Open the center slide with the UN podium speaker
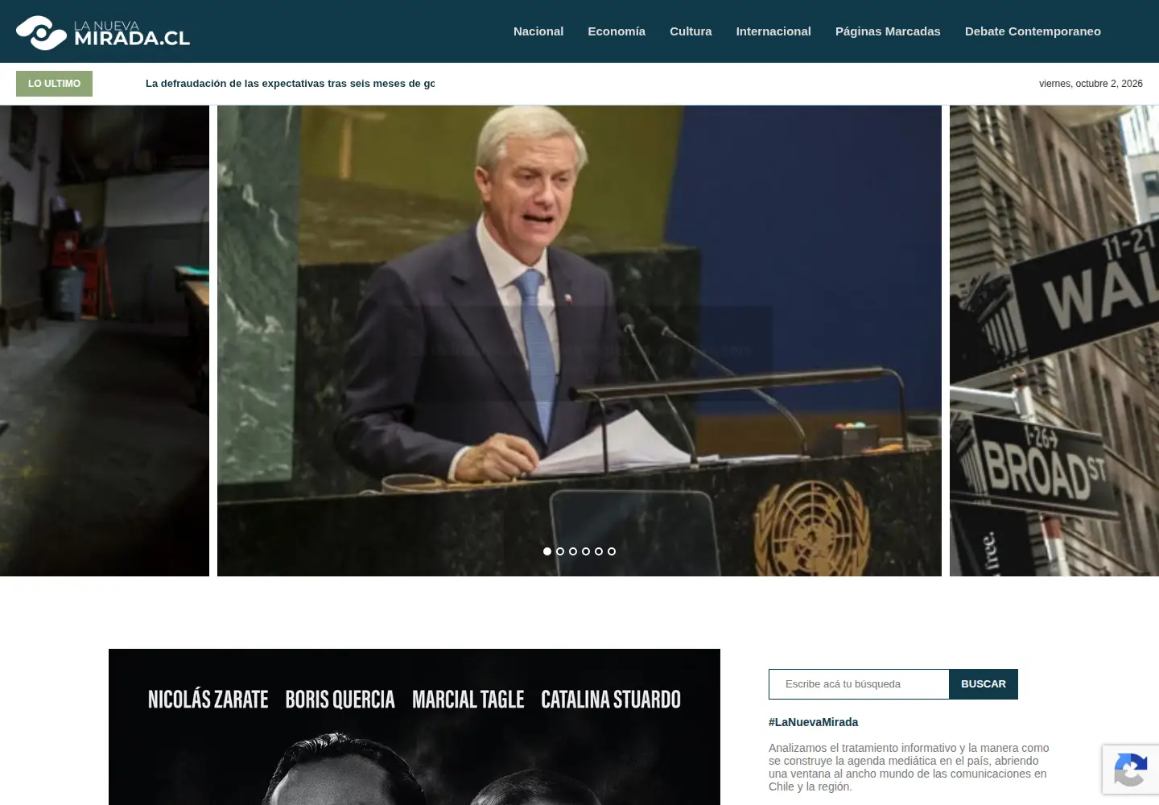This screenshot has height=805, width=1159. coord(579,341)
